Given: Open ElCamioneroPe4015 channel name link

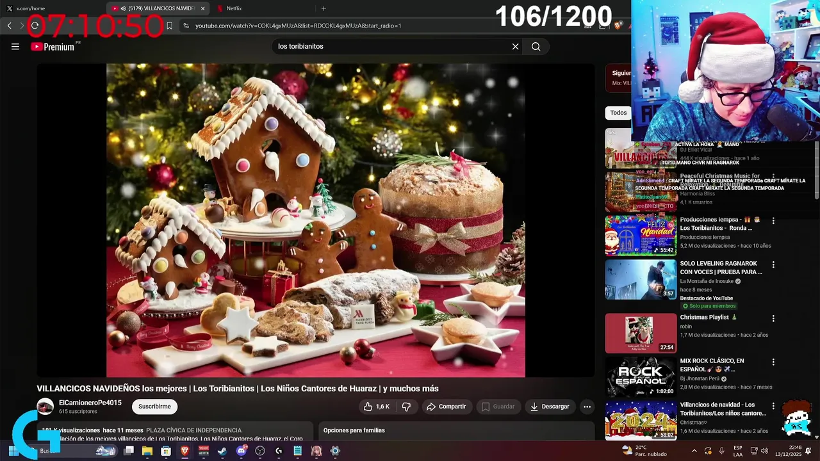Looking at the screenshot, I should click(90, 403).
